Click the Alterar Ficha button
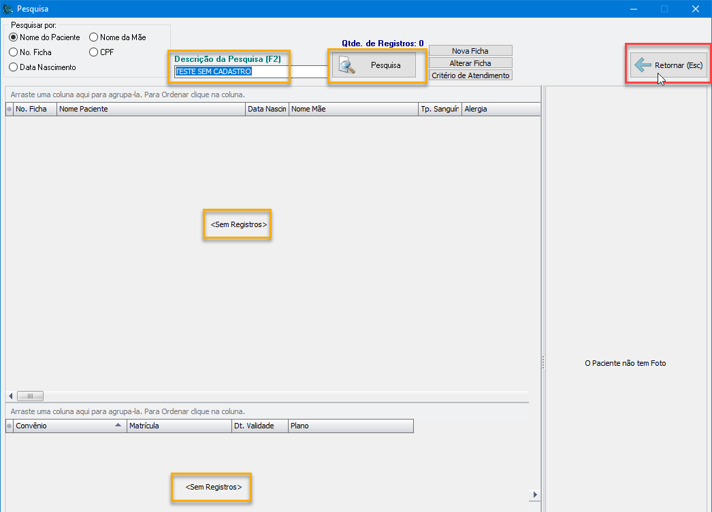The height and width of the screenshot is (512, 712). pos(470,63)
